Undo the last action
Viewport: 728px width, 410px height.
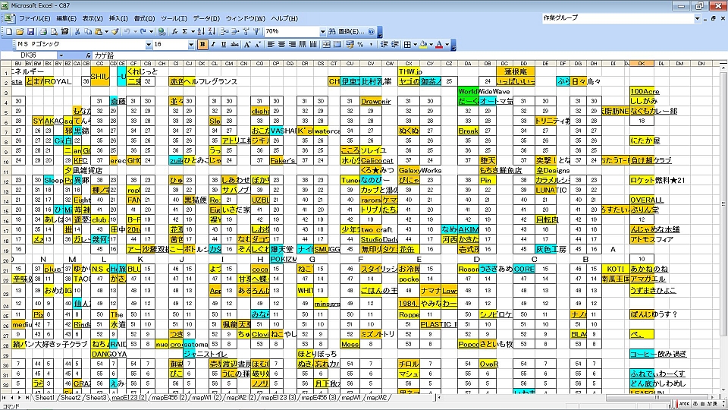pos(127,32)
